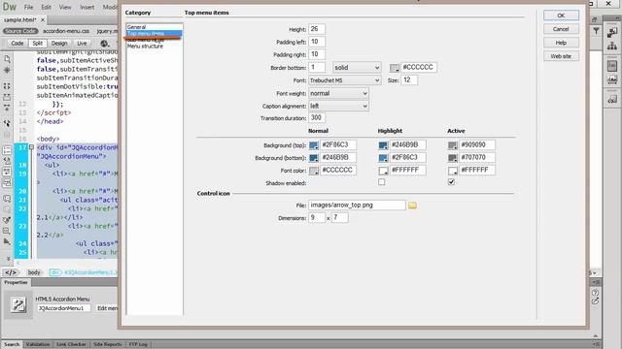Open border bottom color swatch picker
The image size is (622, 349).
click(394, 68)
